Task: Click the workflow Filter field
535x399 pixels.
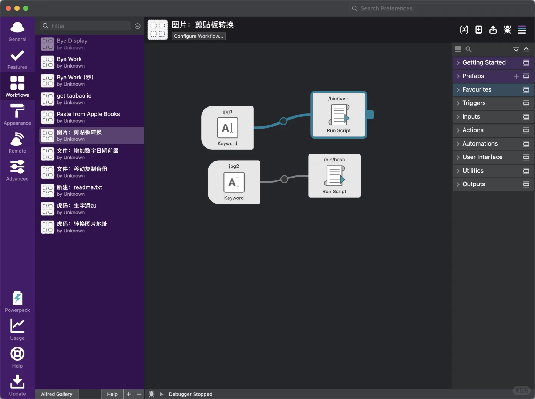Action: 85,26
